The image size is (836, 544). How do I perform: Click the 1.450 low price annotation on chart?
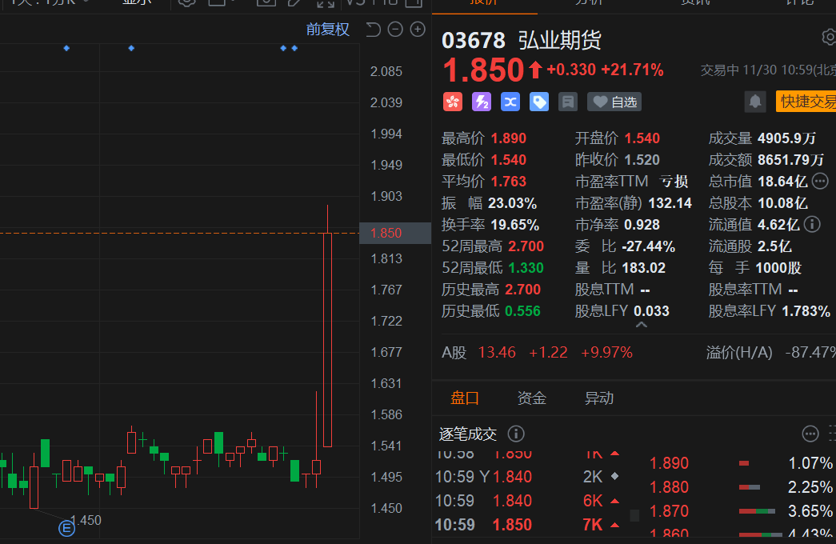pos(86,520)
